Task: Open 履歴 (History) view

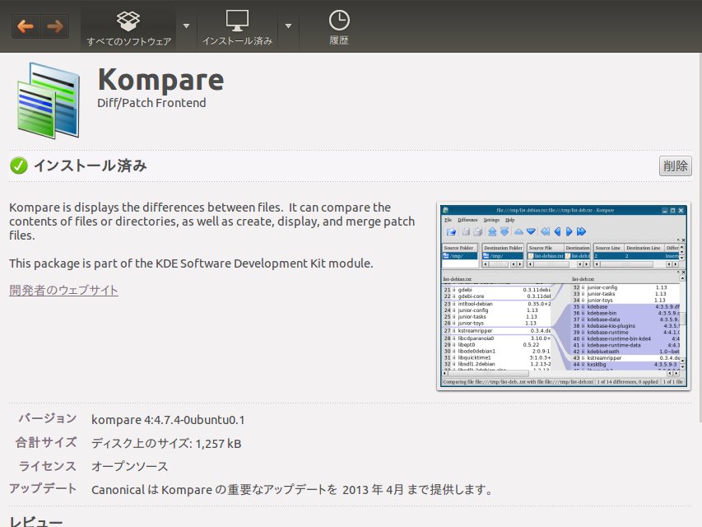Action: (339, 28)
